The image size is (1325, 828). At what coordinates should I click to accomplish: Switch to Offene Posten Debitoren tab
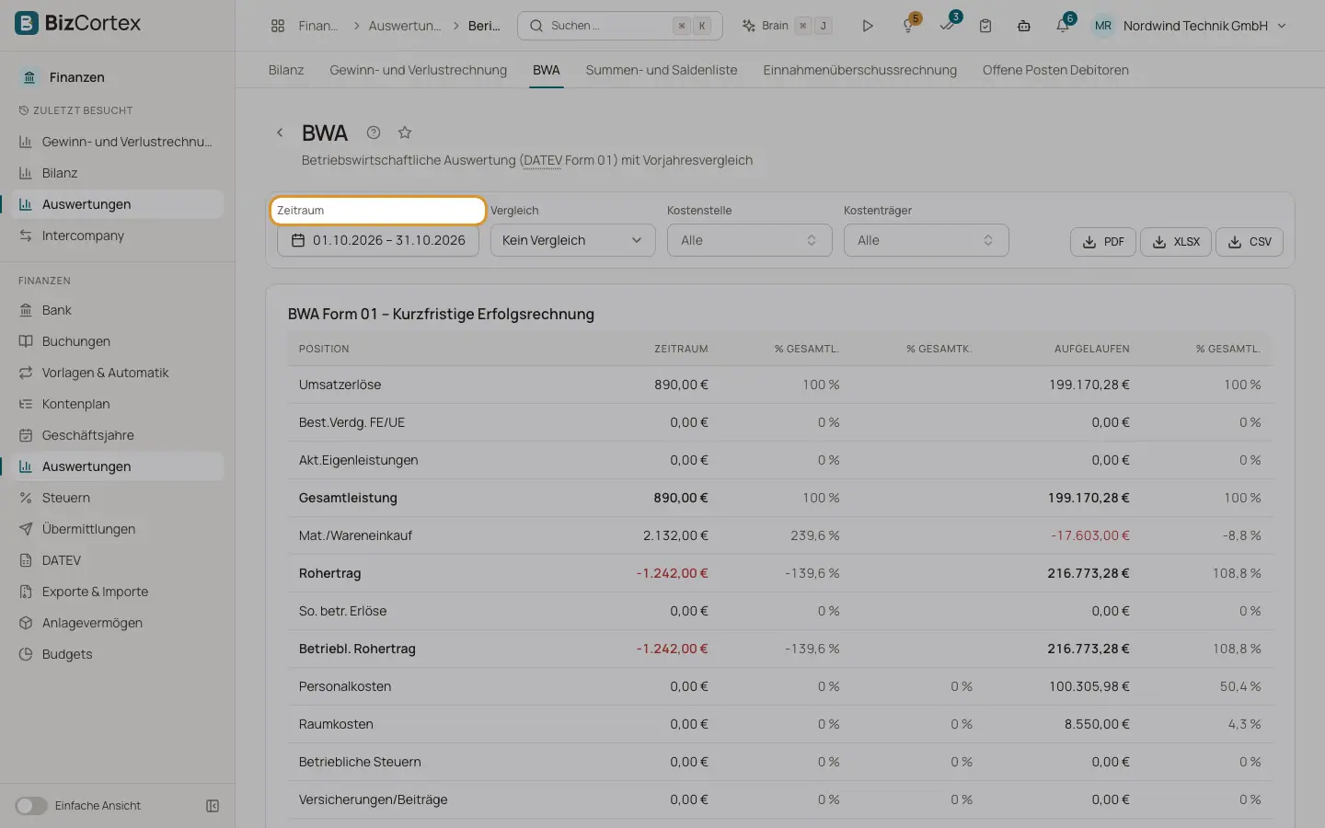[1055, 70]
